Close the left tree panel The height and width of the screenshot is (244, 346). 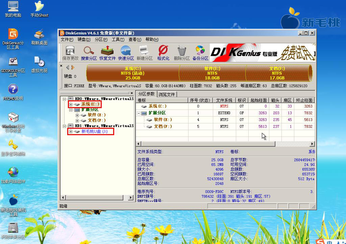click(132, 93)
